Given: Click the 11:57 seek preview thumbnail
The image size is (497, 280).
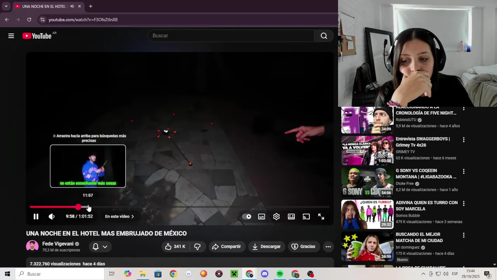Looking at the screenshot, I should (x=88, y=166).
